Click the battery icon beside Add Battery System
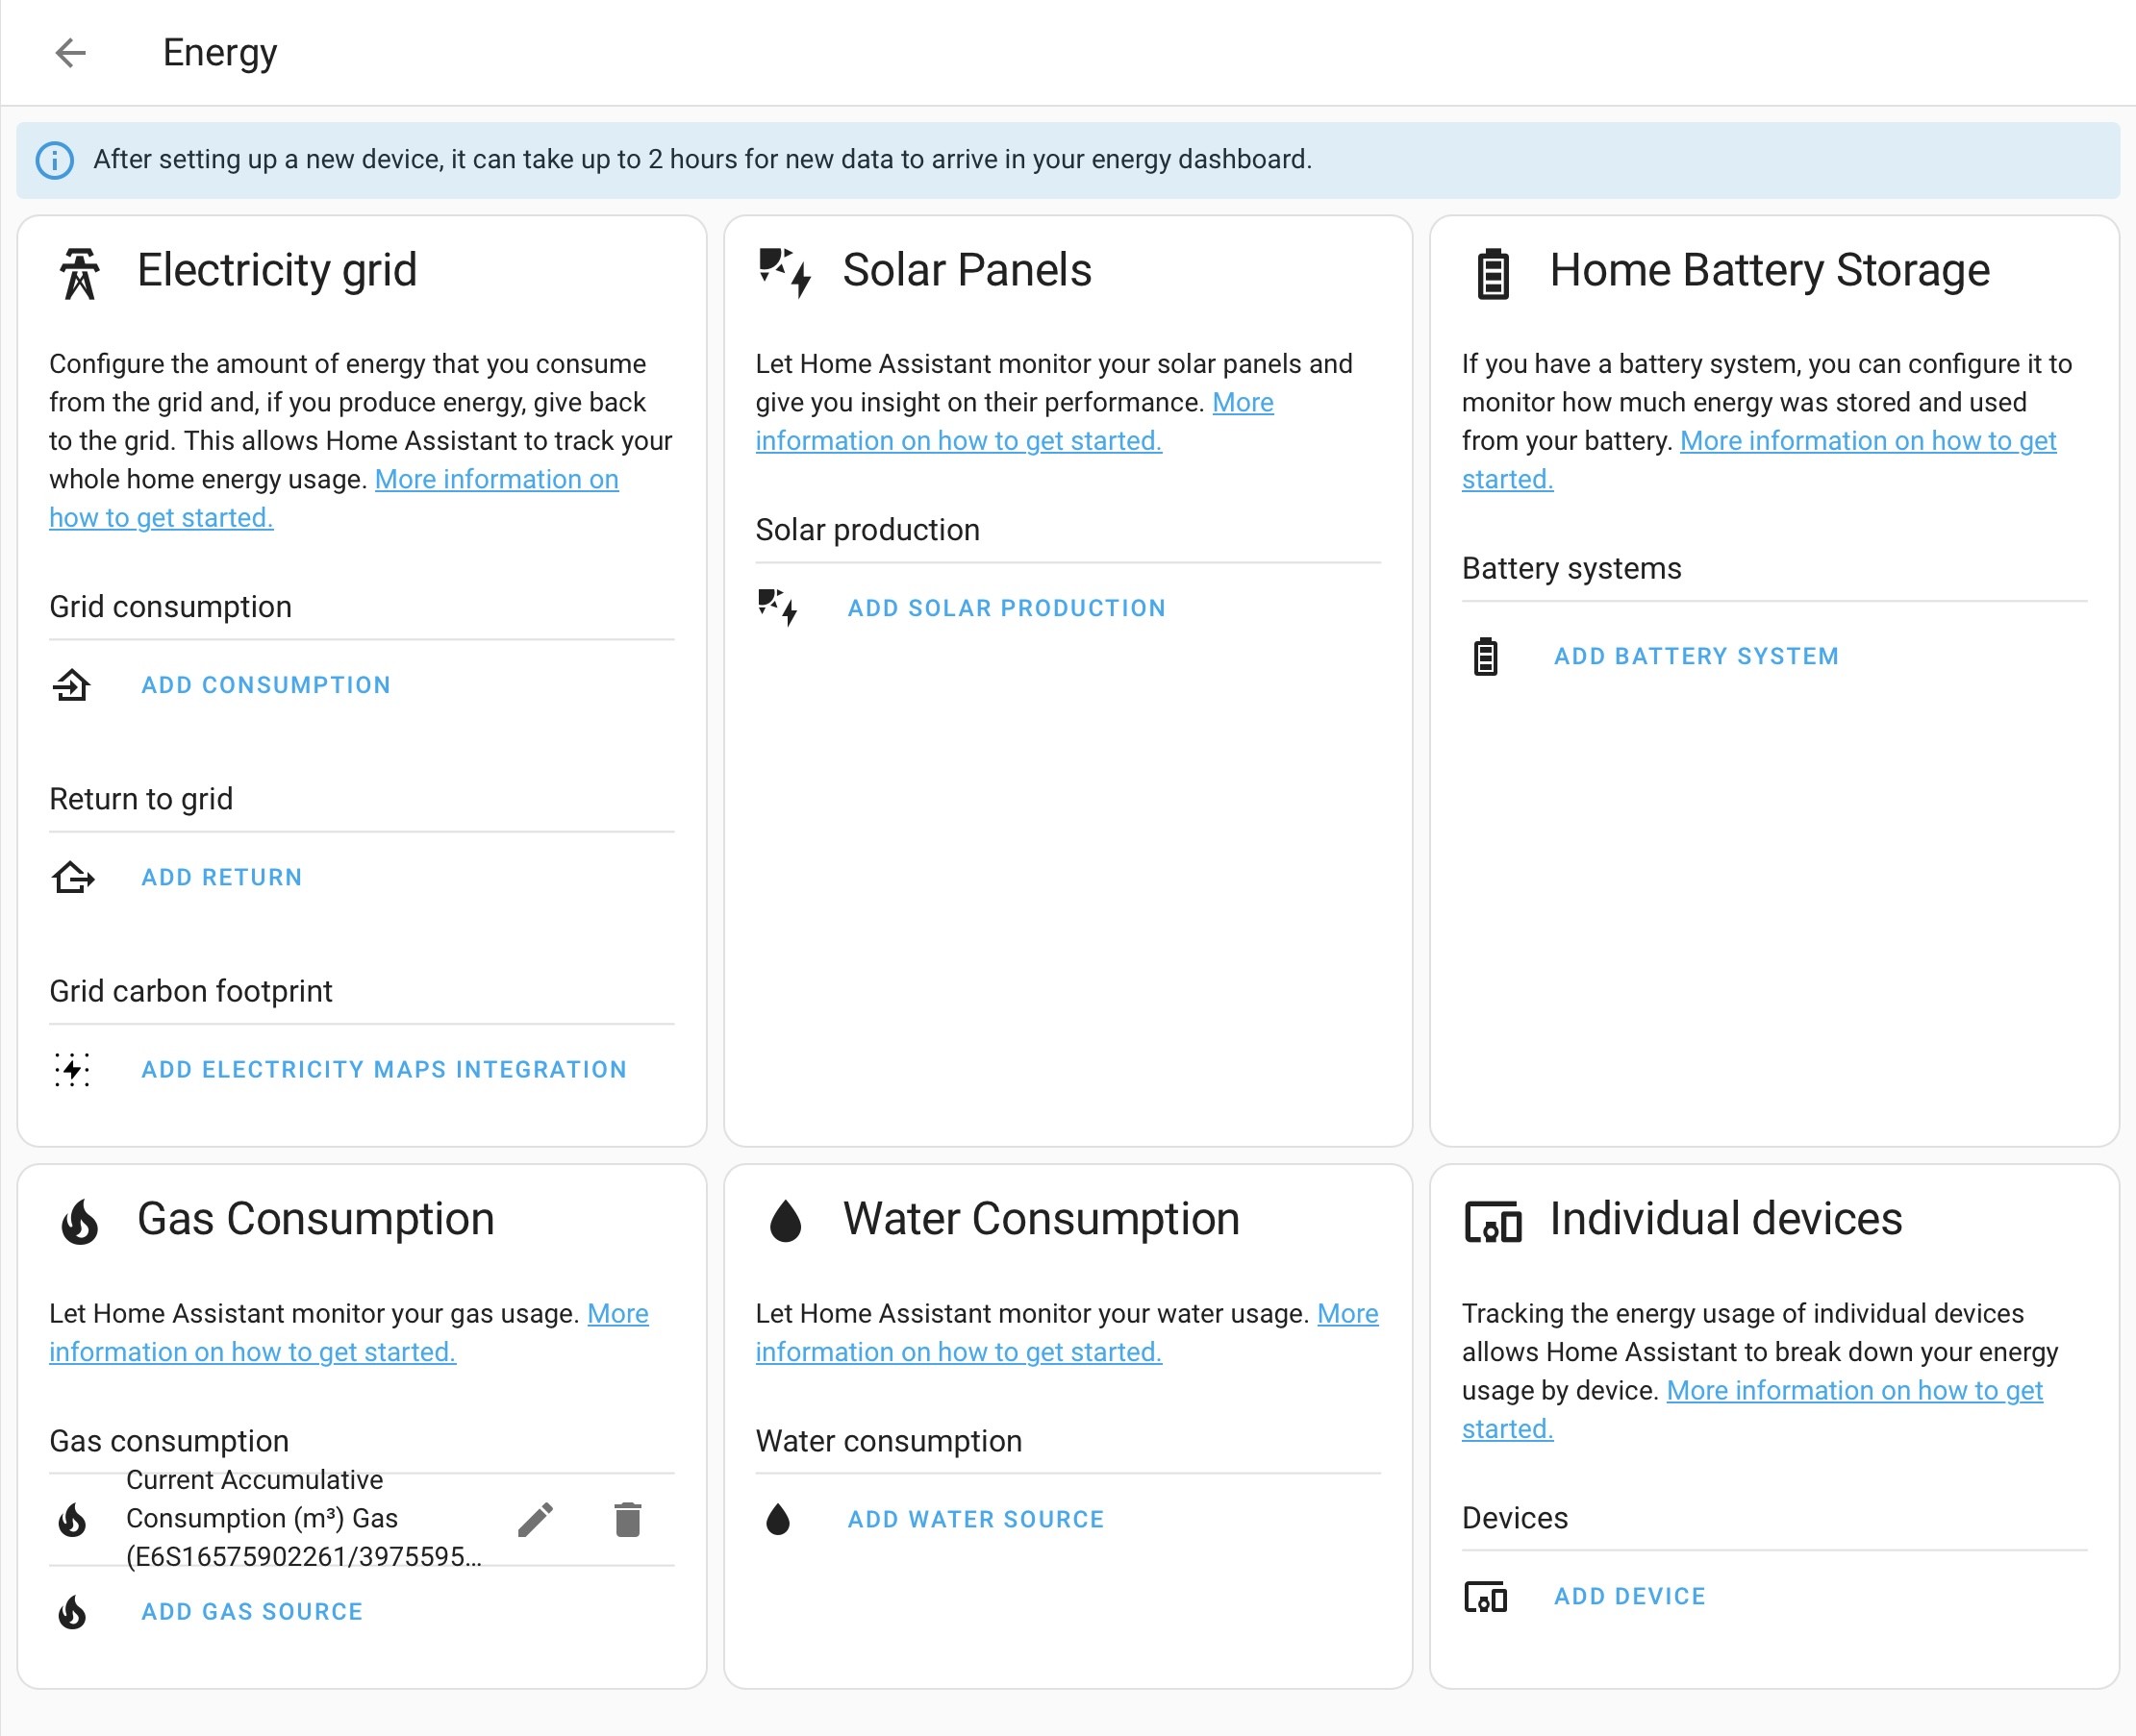This screenshot has height=1736, width=2136. (x=1486, y=656)
